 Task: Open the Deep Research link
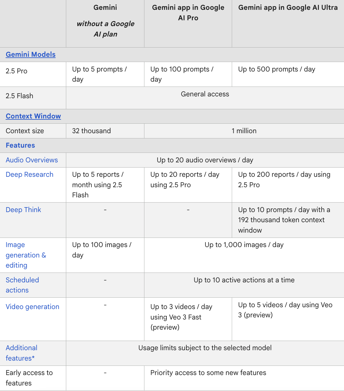[30, 174]
